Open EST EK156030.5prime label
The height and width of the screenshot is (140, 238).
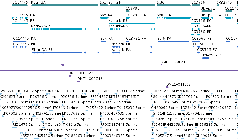click(x=132, y=108)
